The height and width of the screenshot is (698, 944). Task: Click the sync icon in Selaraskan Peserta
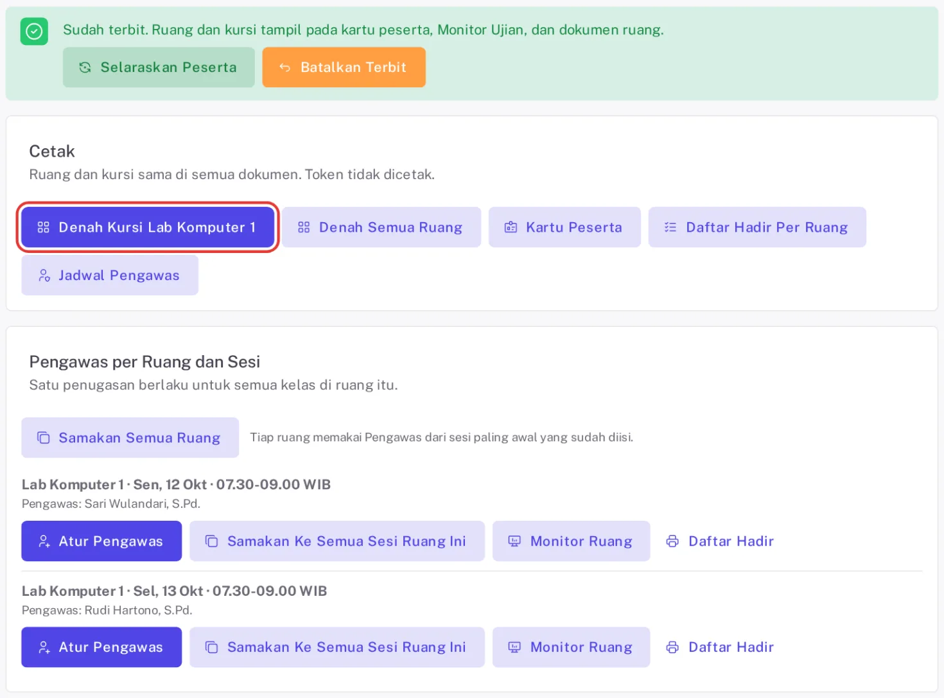[85, 67]
